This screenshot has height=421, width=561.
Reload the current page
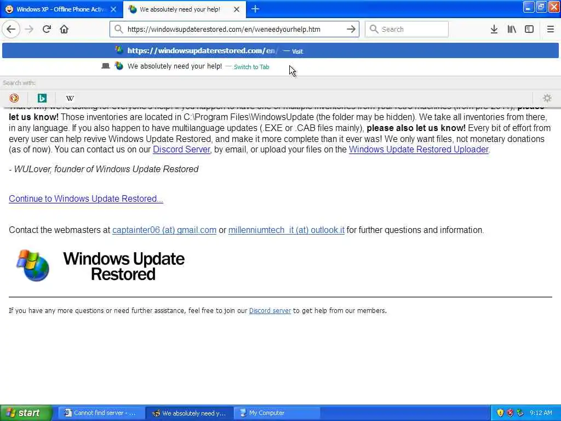coord(47,29)
